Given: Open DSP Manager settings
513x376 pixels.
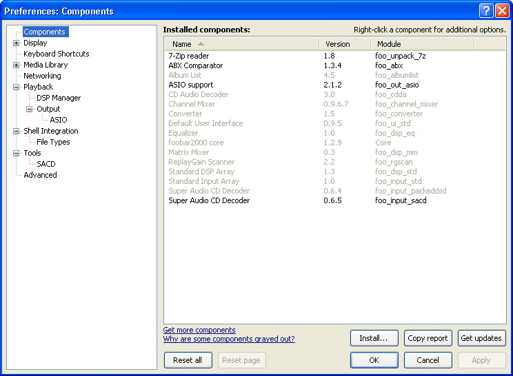Looking at the screenshot, I should pyautogui.click(x=59, y=98).
